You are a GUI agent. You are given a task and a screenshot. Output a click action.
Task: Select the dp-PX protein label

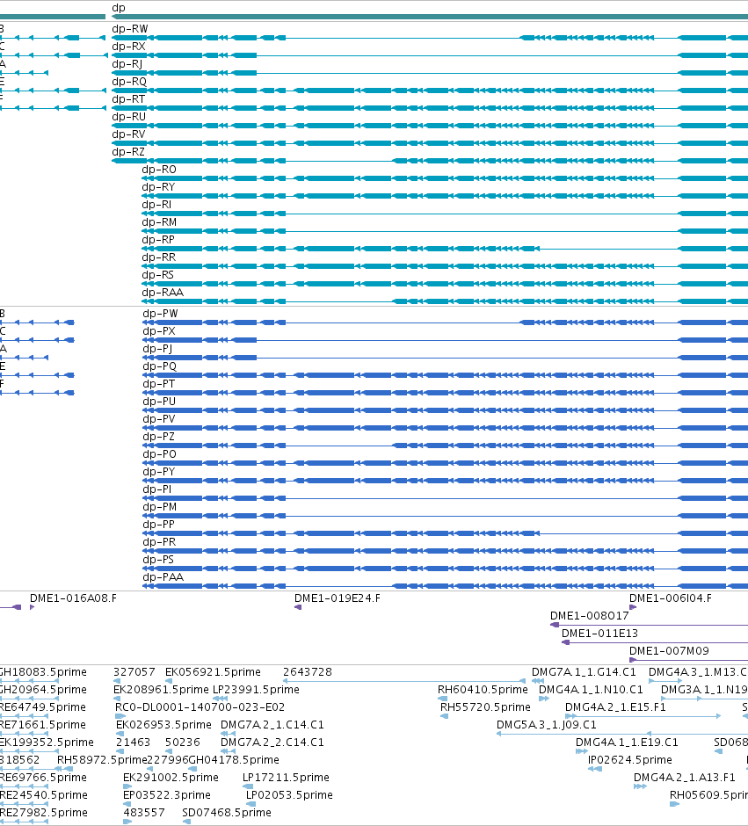[159, 331]
